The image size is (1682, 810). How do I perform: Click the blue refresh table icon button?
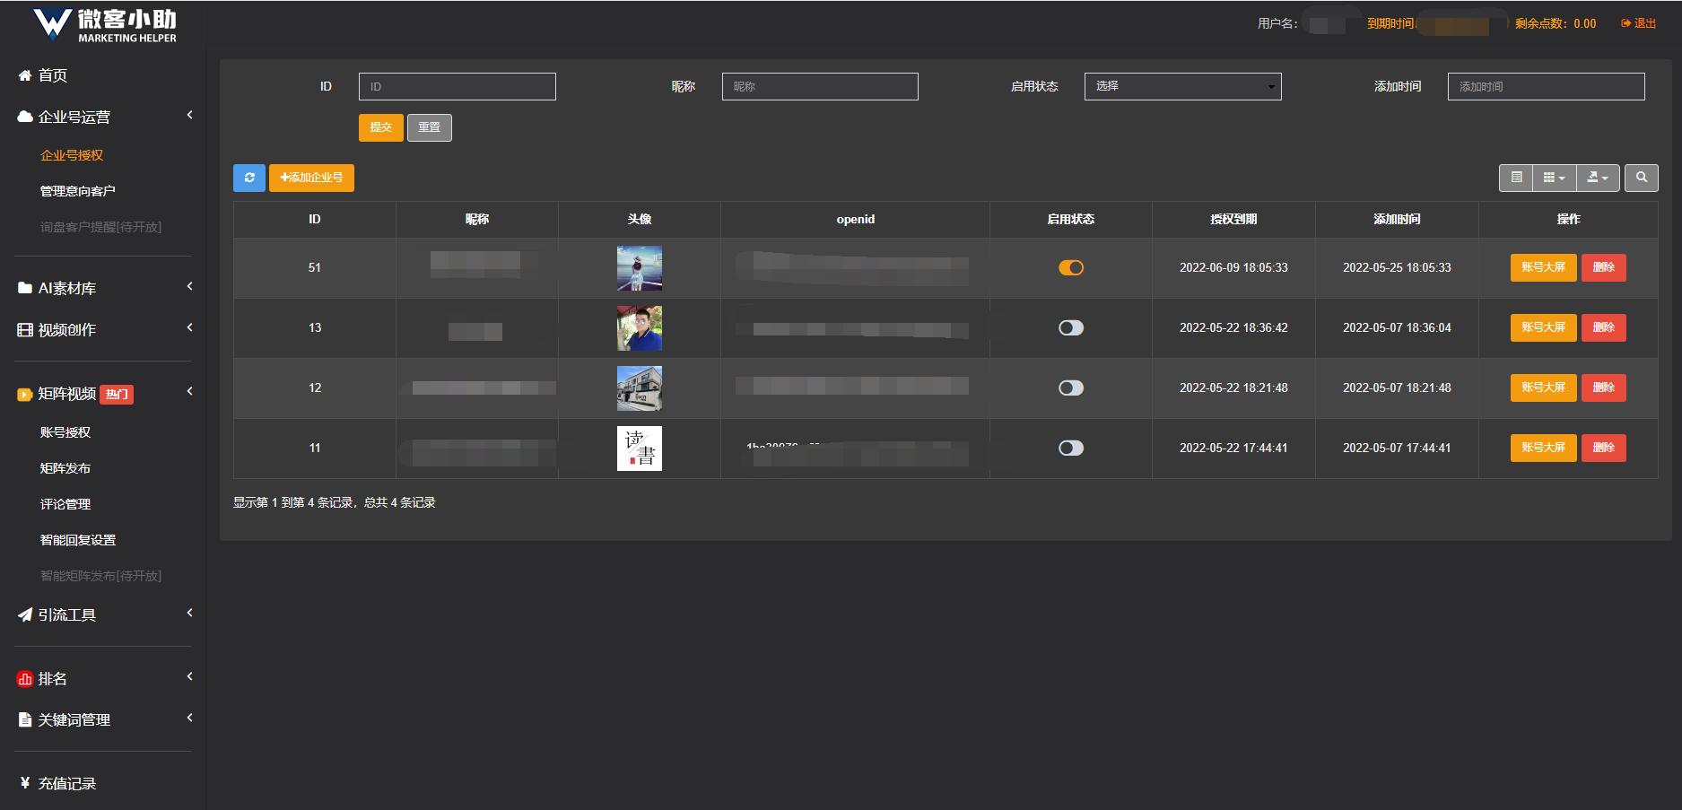tap(249, 178)
